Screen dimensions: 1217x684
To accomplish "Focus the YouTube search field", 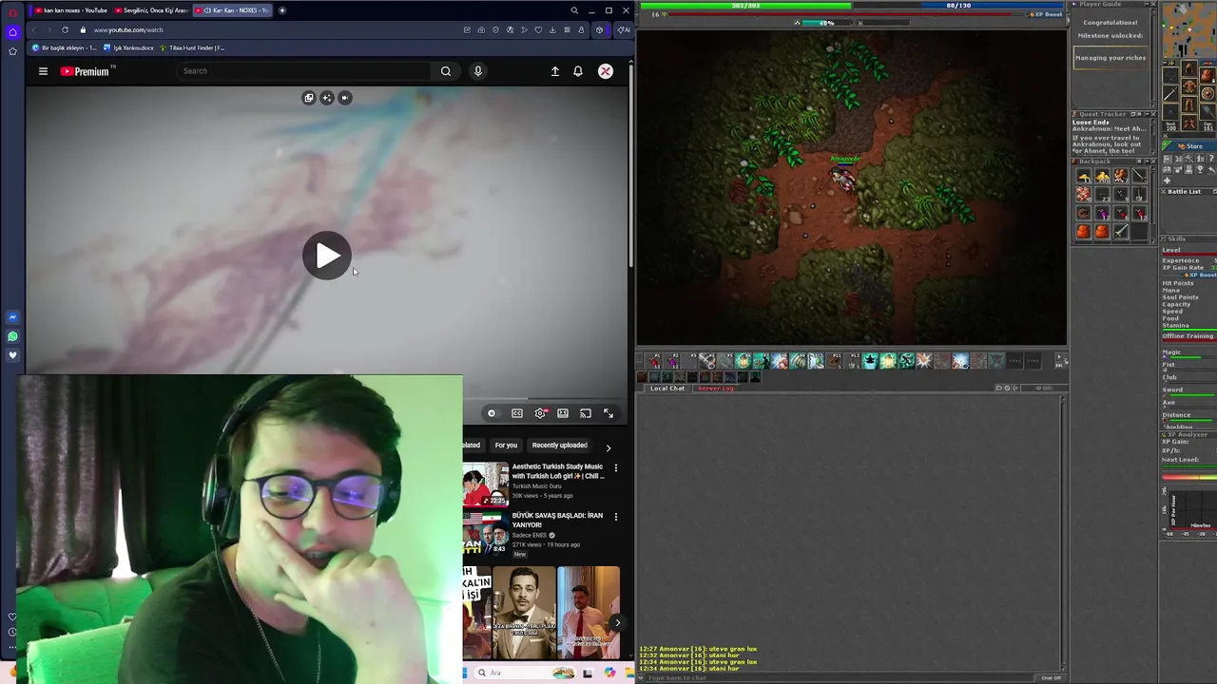I will click(x=304, y=71).
